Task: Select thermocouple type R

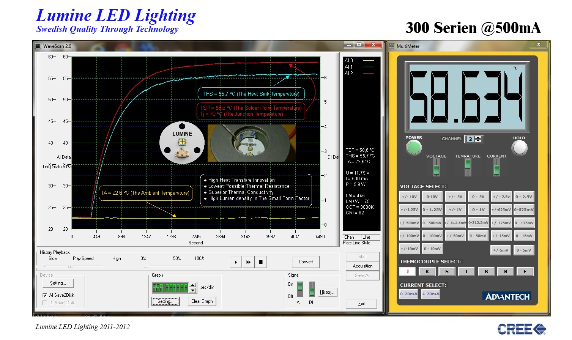Action: [506, 271]
